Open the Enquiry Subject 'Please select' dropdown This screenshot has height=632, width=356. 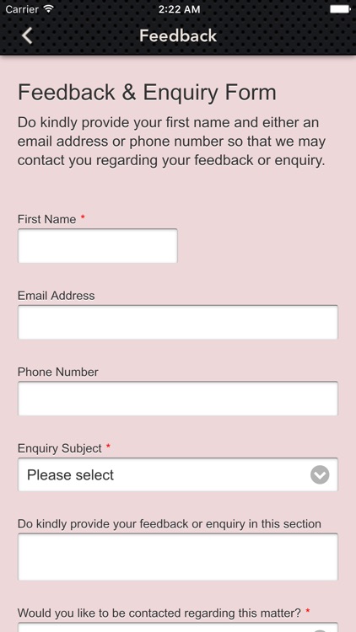click(178, 474)
